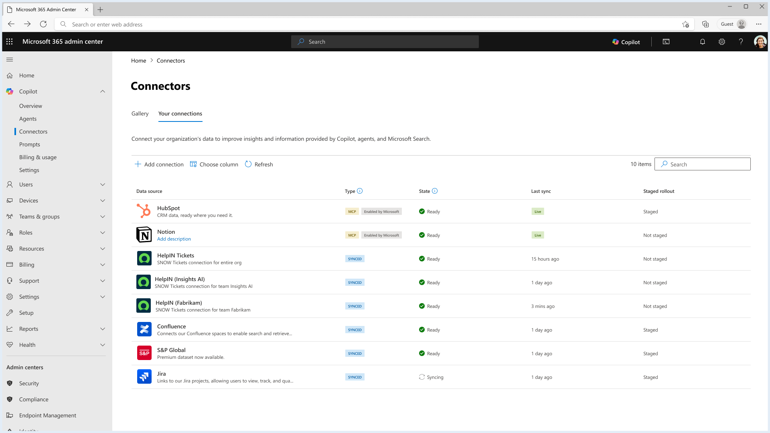770x433 pixels.
Task: Click the help question mark icon
Action: coord(741,42)
